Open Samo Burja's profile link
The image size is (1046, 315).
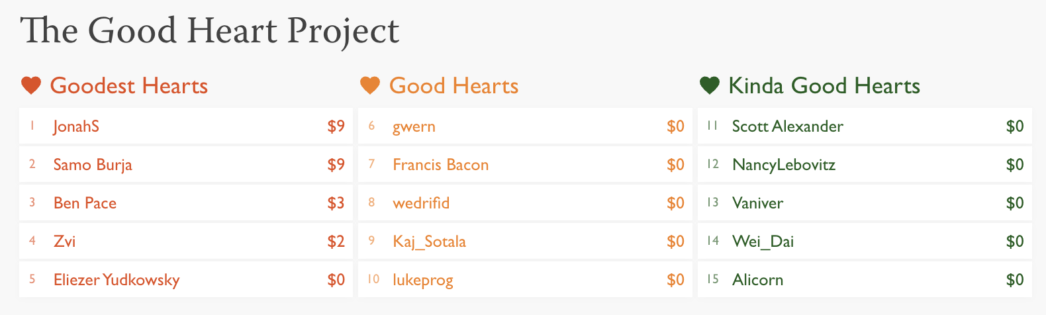93,165
